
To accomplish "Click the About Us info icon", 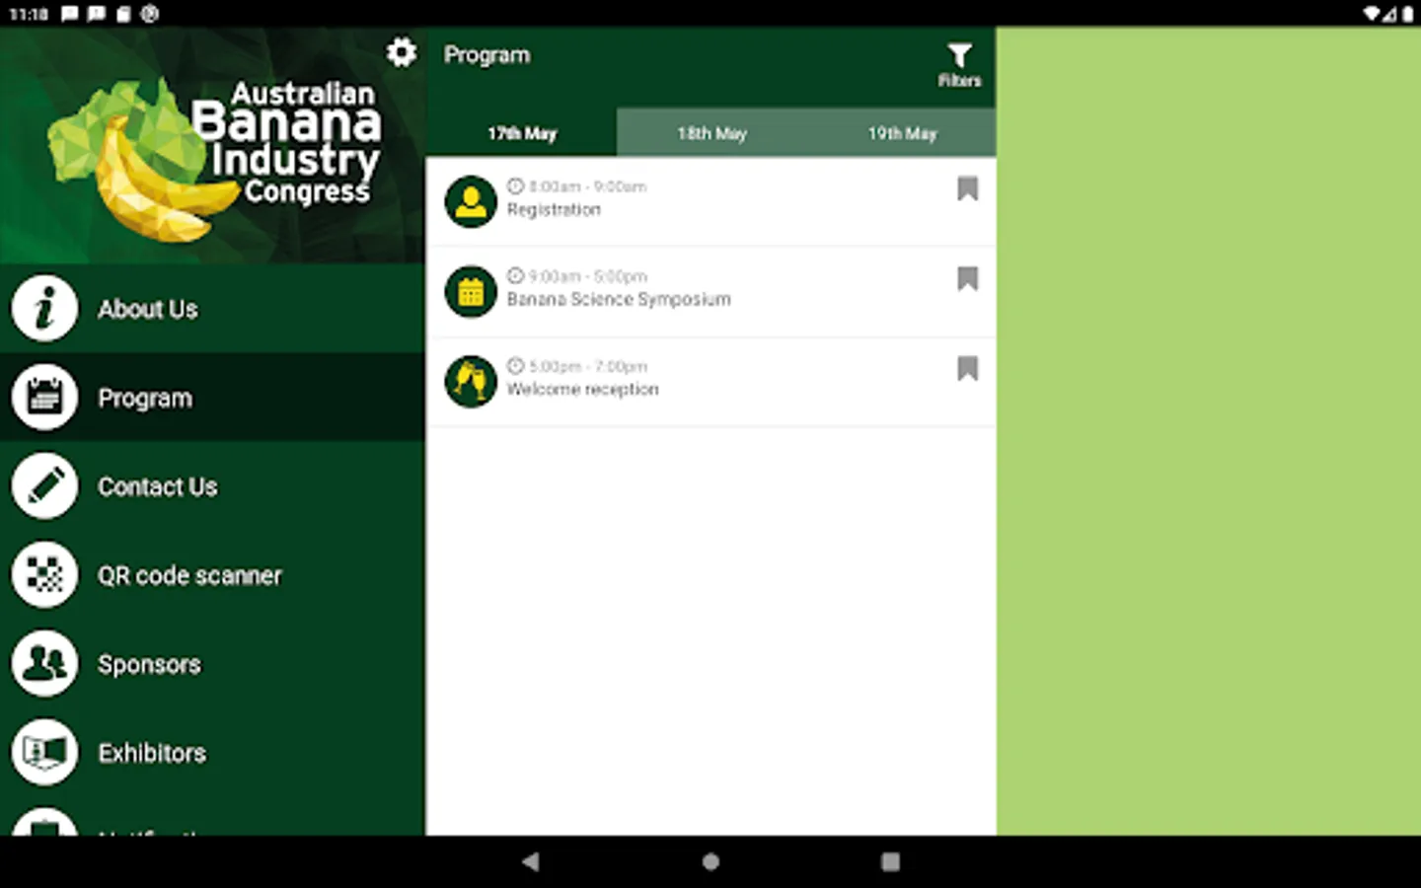I will [x=44, y=309].
